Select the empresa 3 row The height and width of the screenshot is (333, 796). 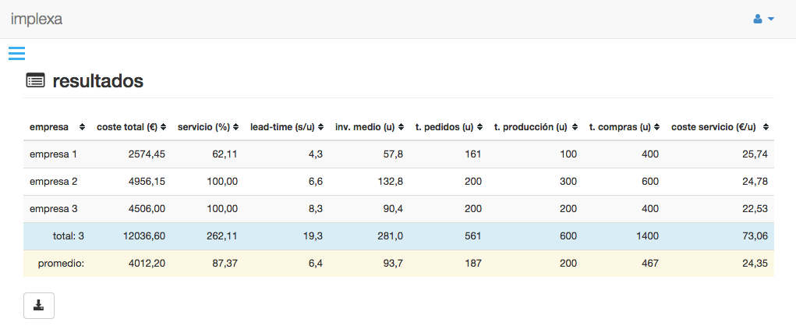pyautogui.click(x=398, y=209)
